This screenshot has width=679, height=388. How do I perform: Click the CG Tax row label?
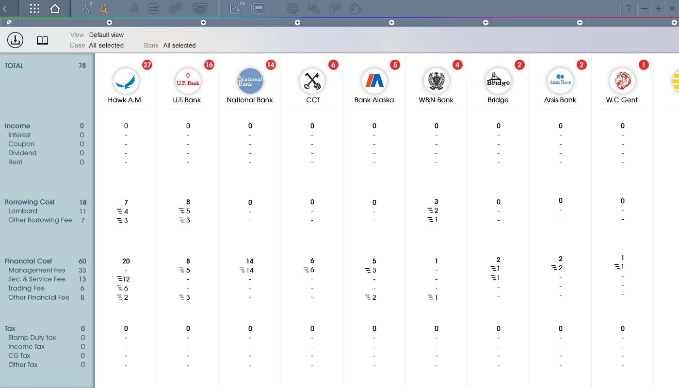[x=19, y=356]
